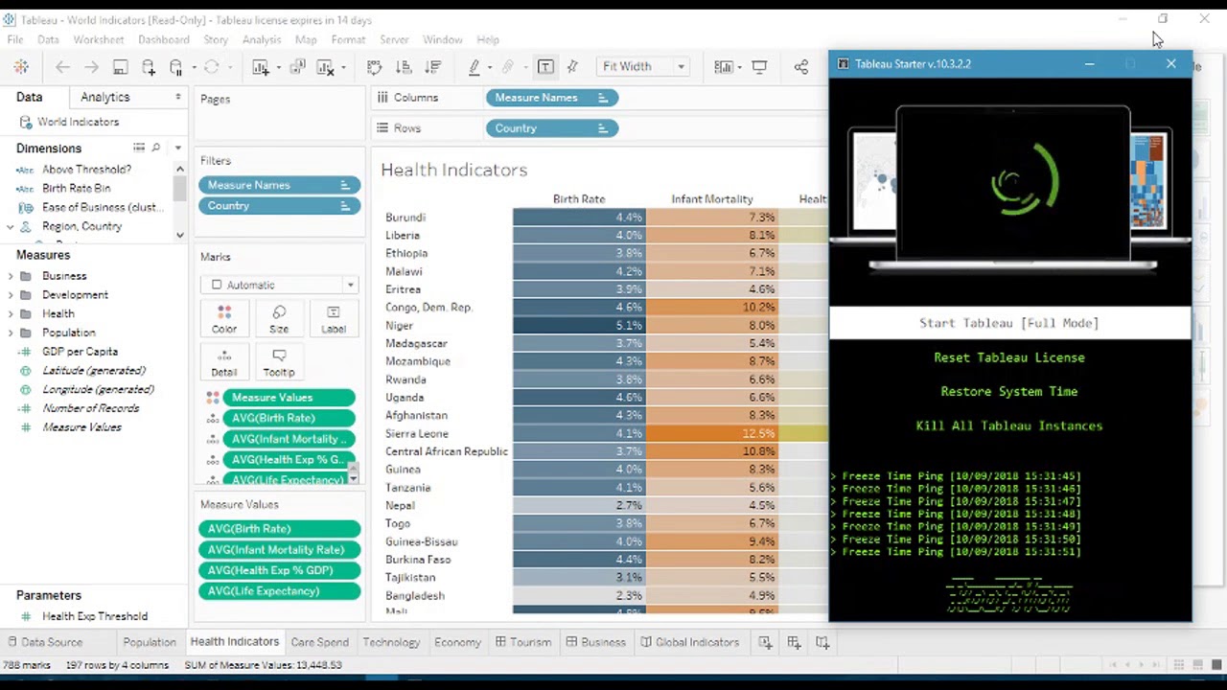Minimize the Tableau Starter window

point(1089,64)
